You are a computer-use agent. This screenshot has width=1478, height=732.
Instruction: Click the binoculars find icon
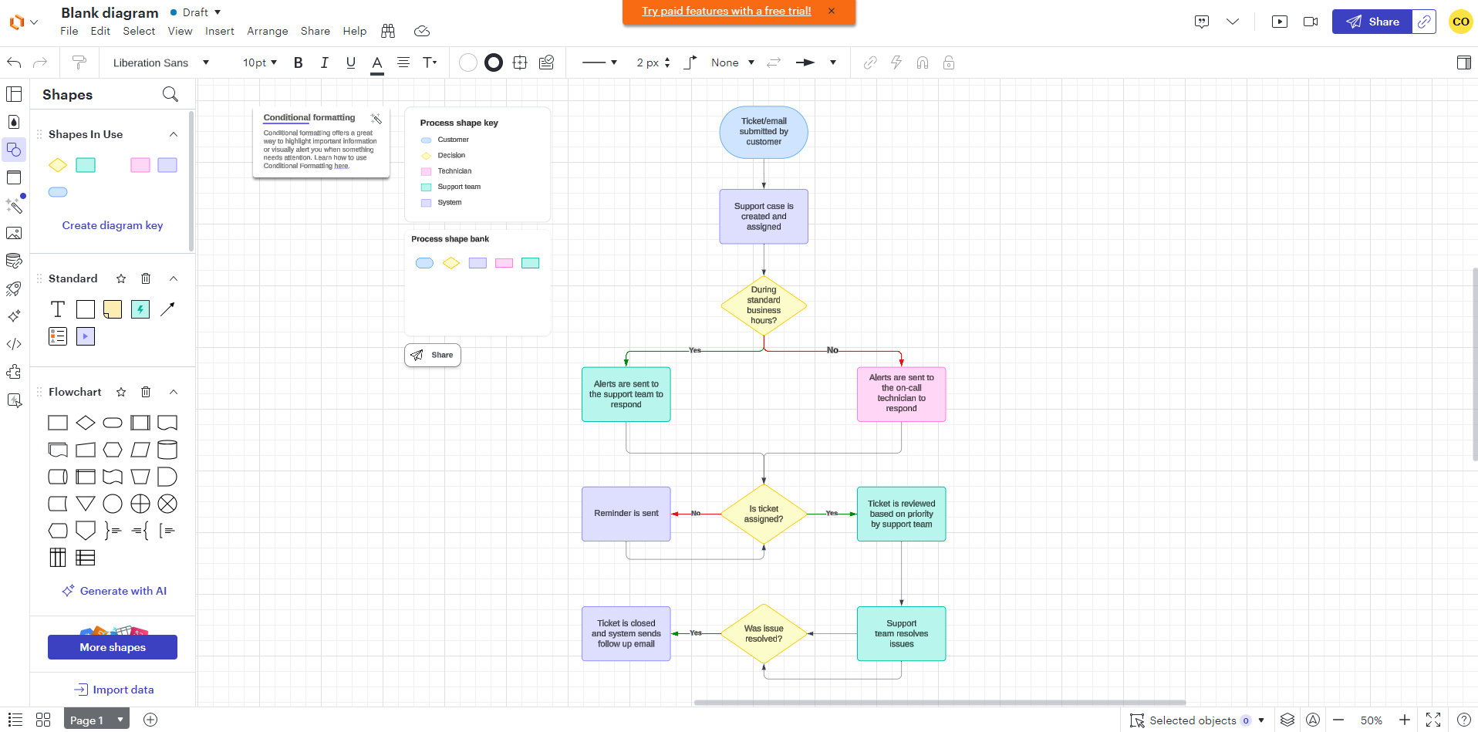388,31
